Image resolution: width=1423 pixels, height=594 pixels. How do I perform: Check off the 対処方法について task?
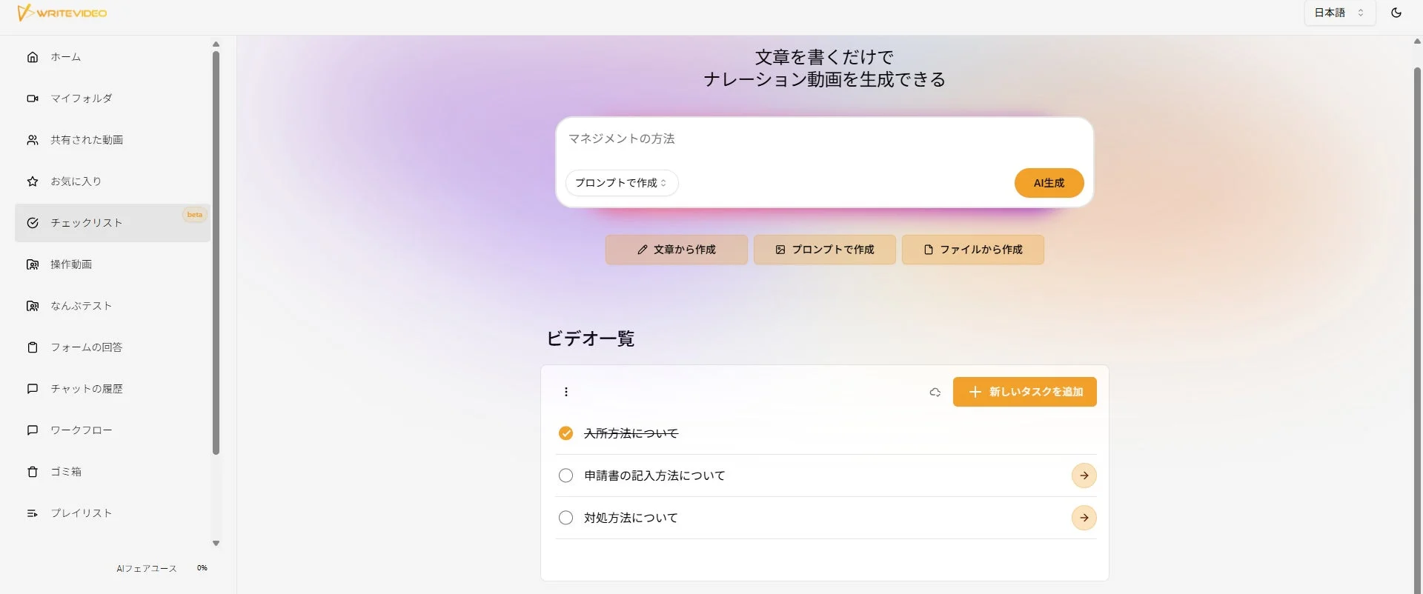coord(566,517)
